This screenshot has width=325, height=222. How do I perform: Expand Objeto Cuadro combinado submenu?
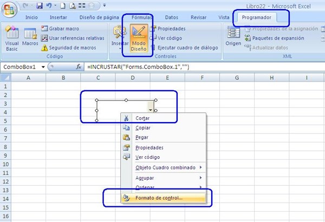pos(164,167)
